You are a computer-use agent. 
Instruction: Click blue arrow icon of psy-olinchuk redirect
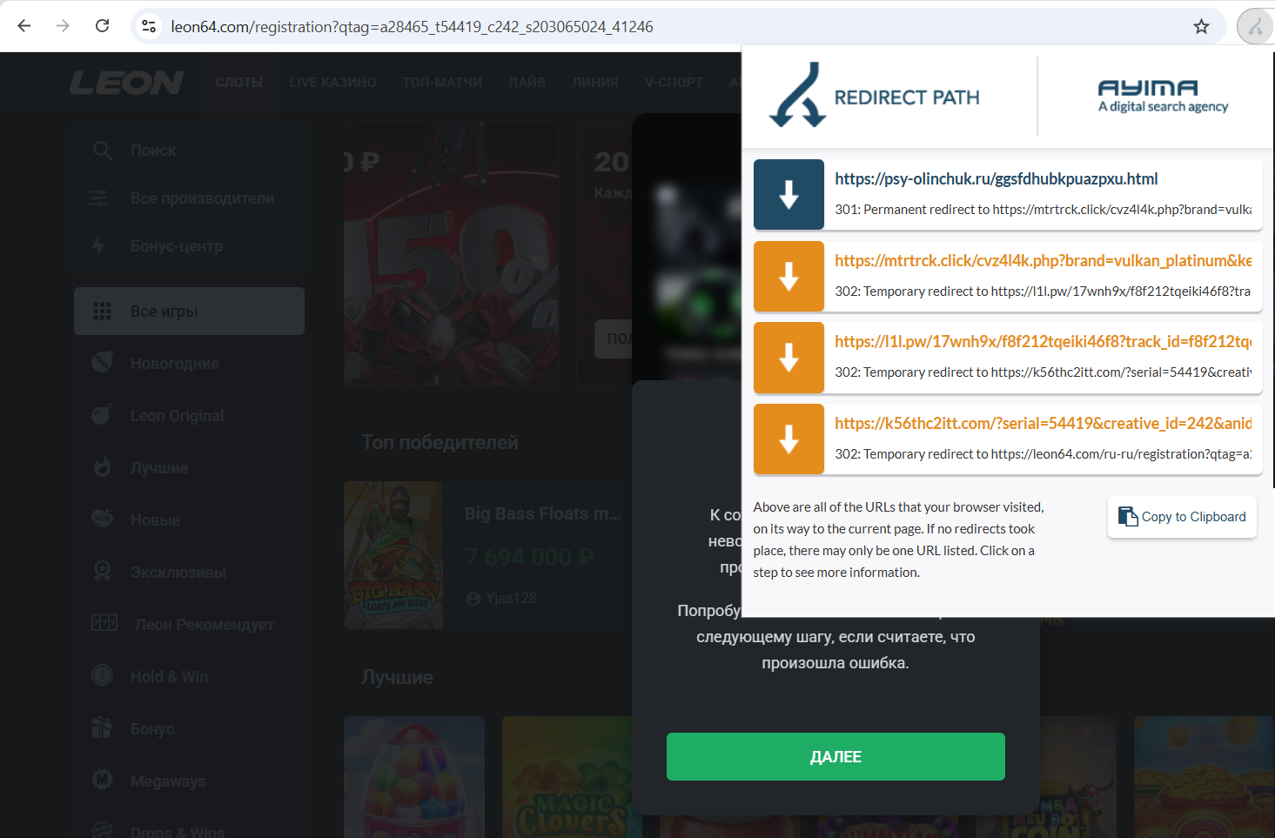point(788,194)
